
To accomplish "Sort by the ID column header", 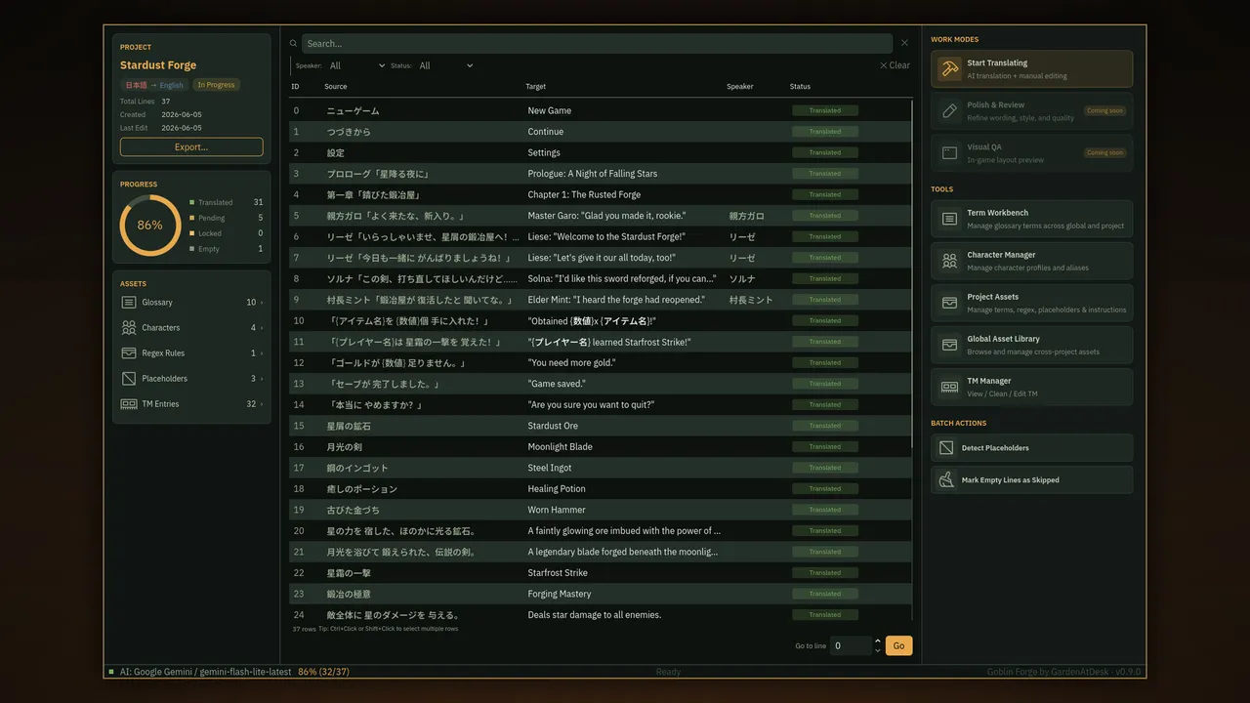I will (x=295, y=87).
